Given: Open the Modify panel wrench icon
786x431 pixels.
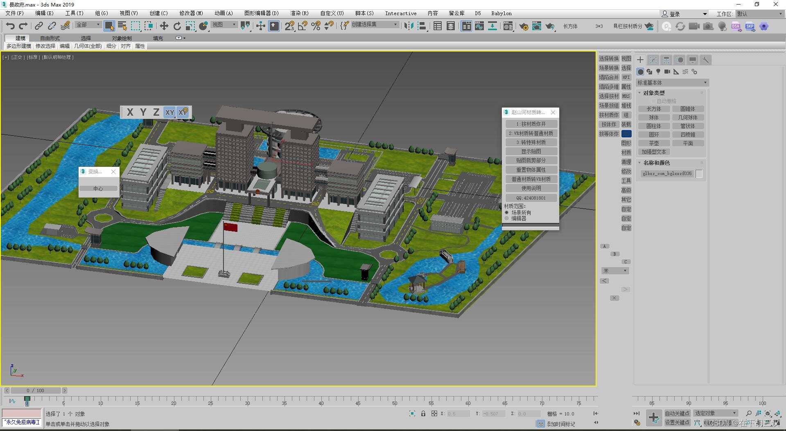Looking at the screenshot, I should click(x=705, y=60).
